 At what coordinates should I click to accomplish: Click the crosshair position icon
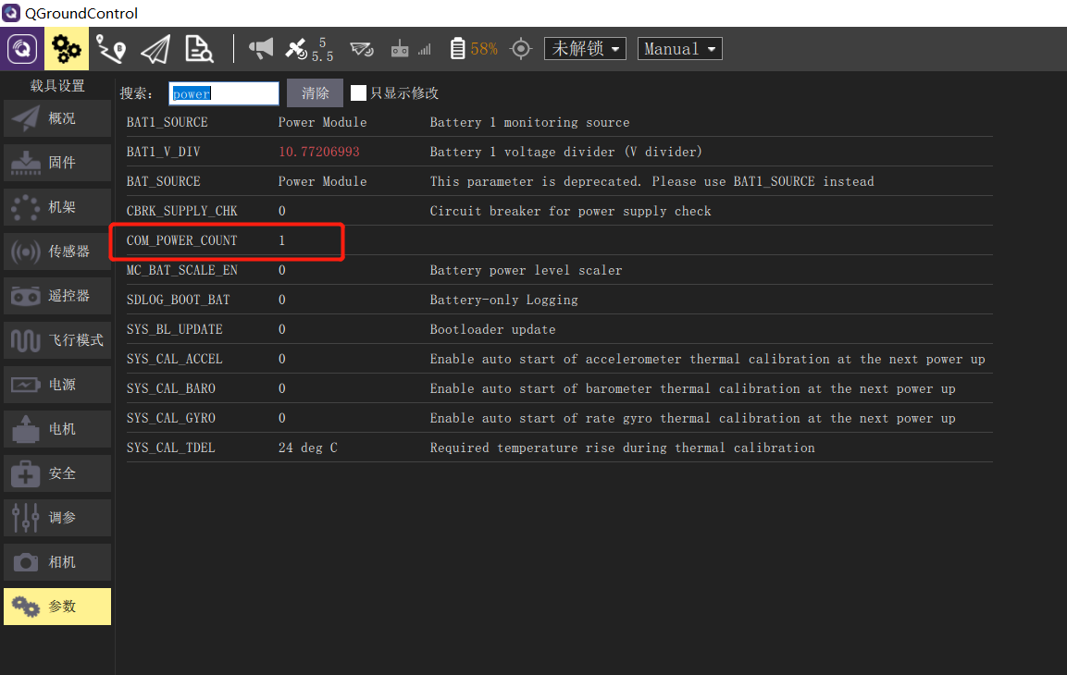[520, 48]
